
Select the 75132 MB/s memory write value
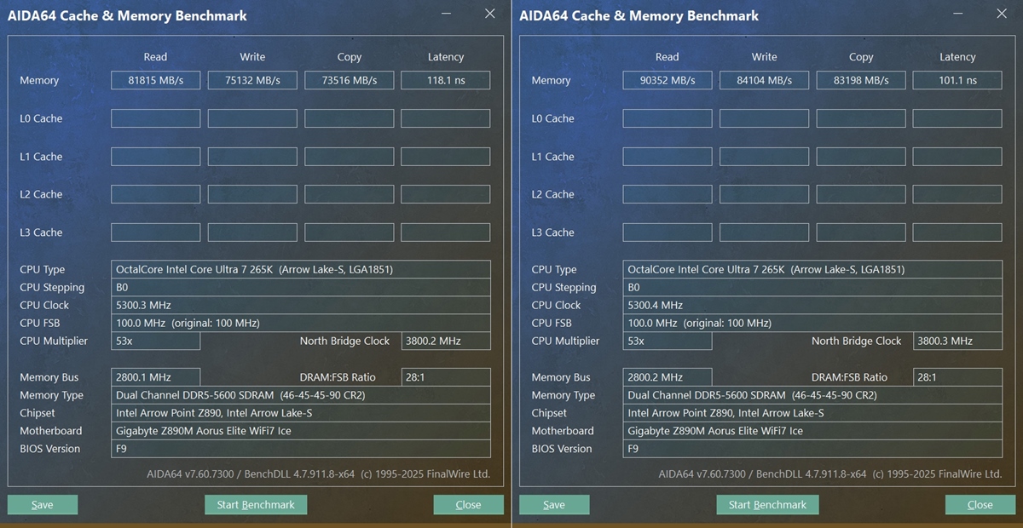point(252,80)
